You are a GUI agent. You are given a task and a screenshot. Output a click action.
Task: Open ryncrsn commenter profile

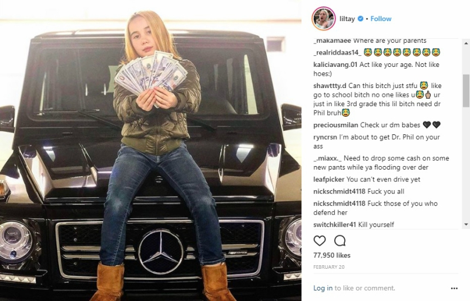(325, 137)
